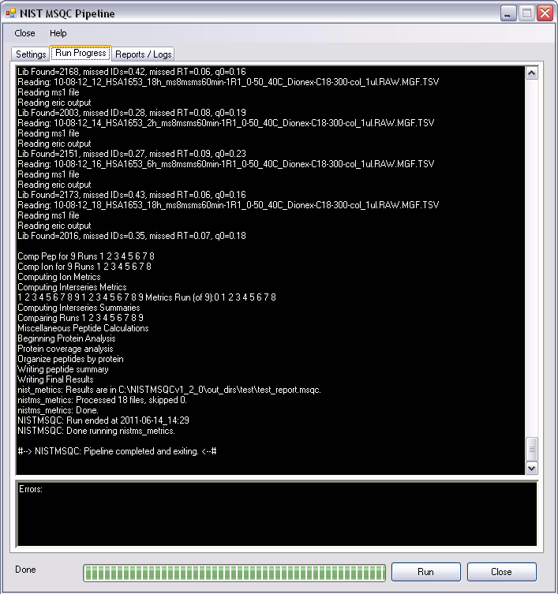
Task: Click the log scrollbar down arrow
Action: (531, 468)
